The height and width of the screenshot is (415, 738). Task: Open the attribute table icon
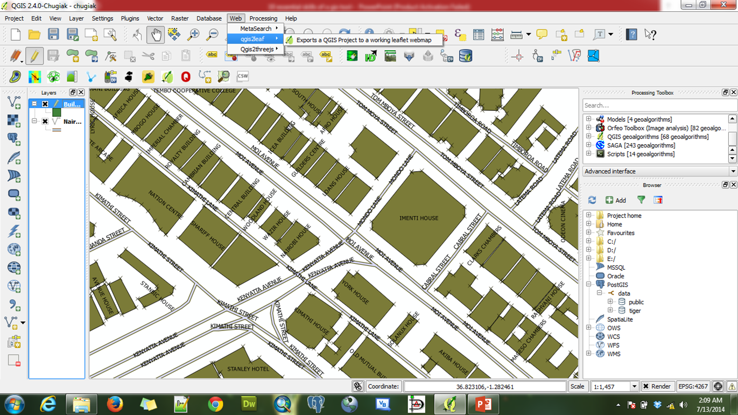tap(479, 35)
